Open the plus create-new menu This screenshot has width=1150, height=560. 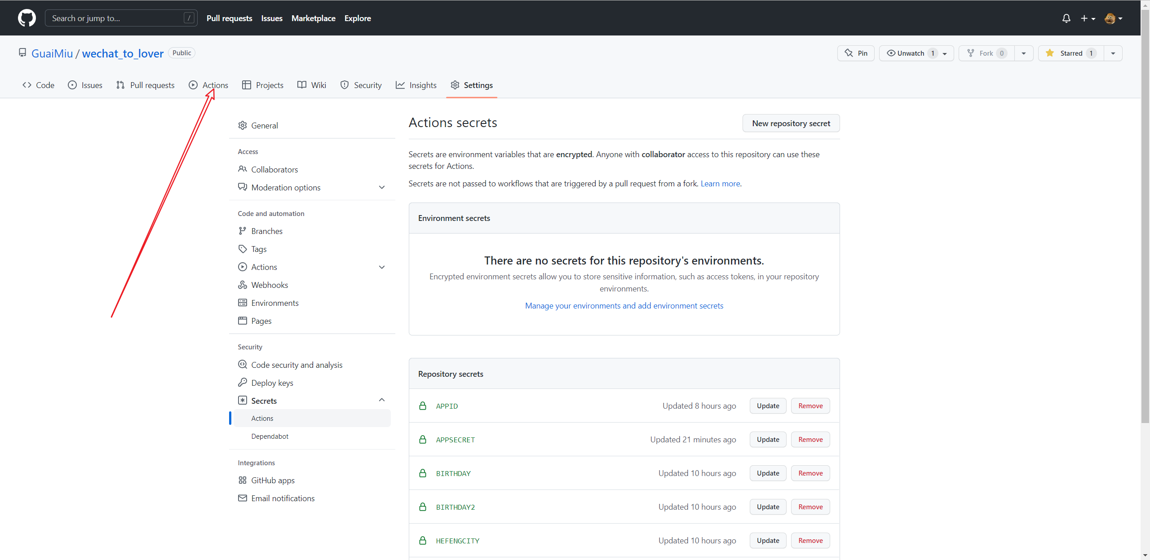(x=1088, y=18)
